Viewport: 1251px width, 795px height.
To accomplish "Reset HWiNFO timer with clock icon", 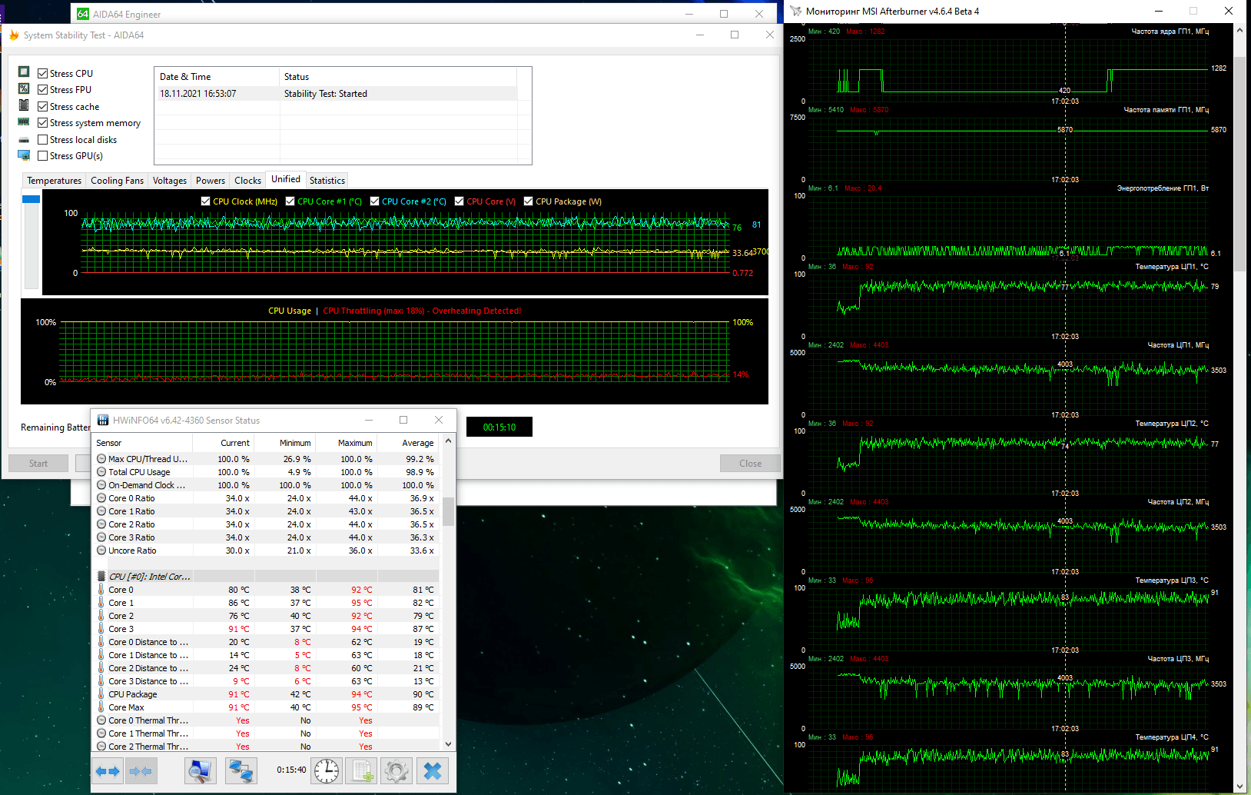I will pos(327,770).
